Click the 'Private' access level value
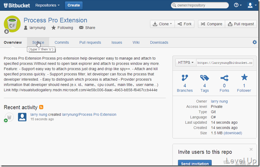 coord(216,106)
